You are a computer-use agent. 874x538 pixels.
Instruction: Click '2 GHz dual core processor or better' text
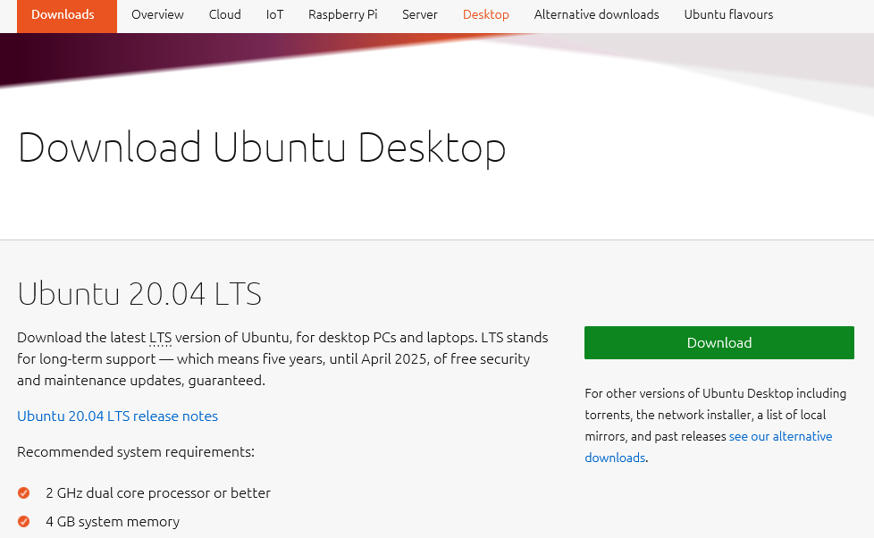(158, 492)
